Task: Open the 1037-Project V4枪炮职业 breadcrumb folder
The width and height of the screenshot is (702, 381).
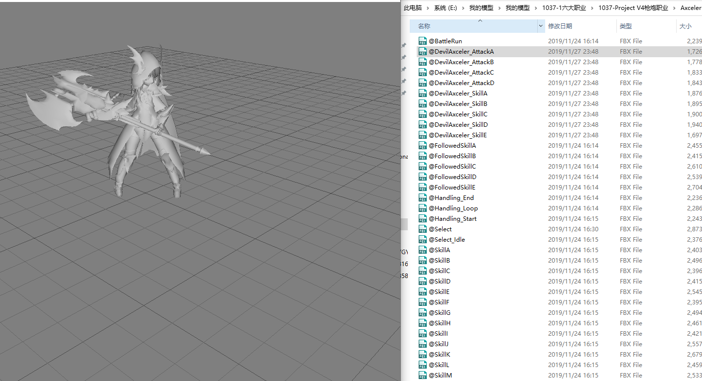Action: tap(634, 8)
